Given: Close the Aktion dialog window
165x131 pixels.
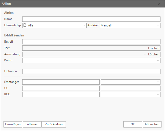Looking at the screenshot, I should (x=159, y=4).
